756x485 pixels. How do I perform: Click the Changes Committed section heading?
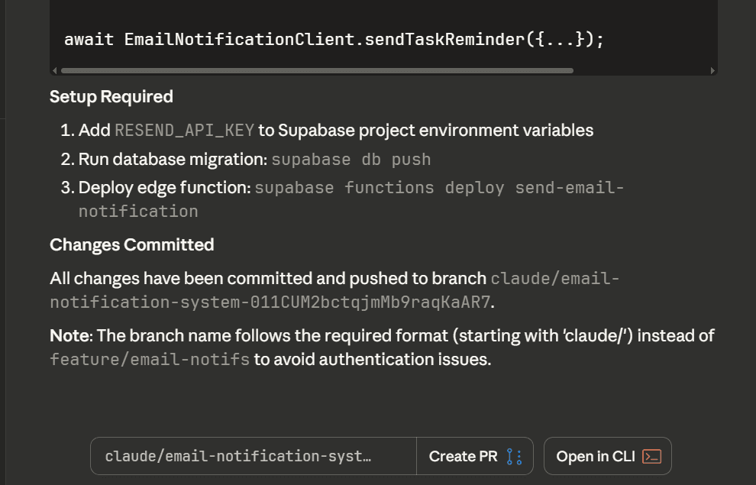pyautogui.click(x=131, y=245)
